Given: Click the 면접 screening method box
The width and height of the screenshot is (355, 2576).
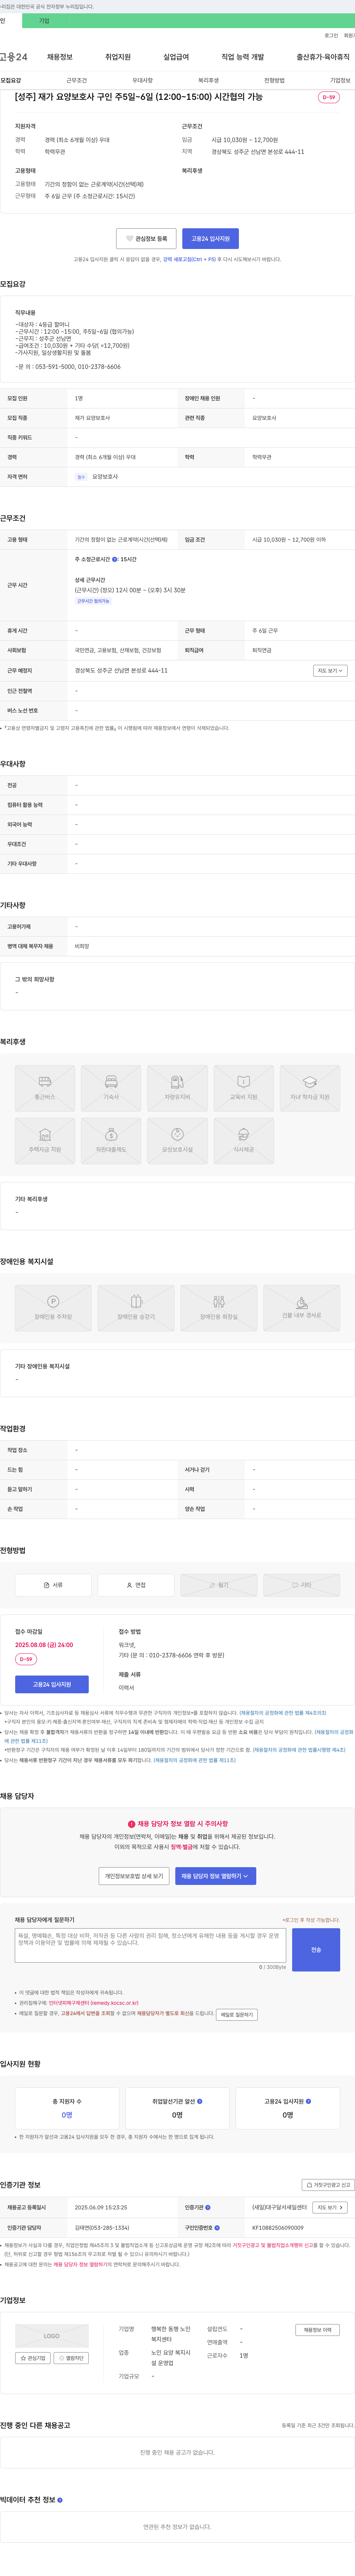Looking at the screenshot, I should [136, 1585].
